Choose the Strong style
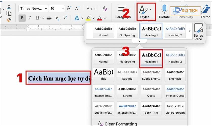Image resolution: width=212 pixels, height=126 pixels. click(x=127, y=91)
